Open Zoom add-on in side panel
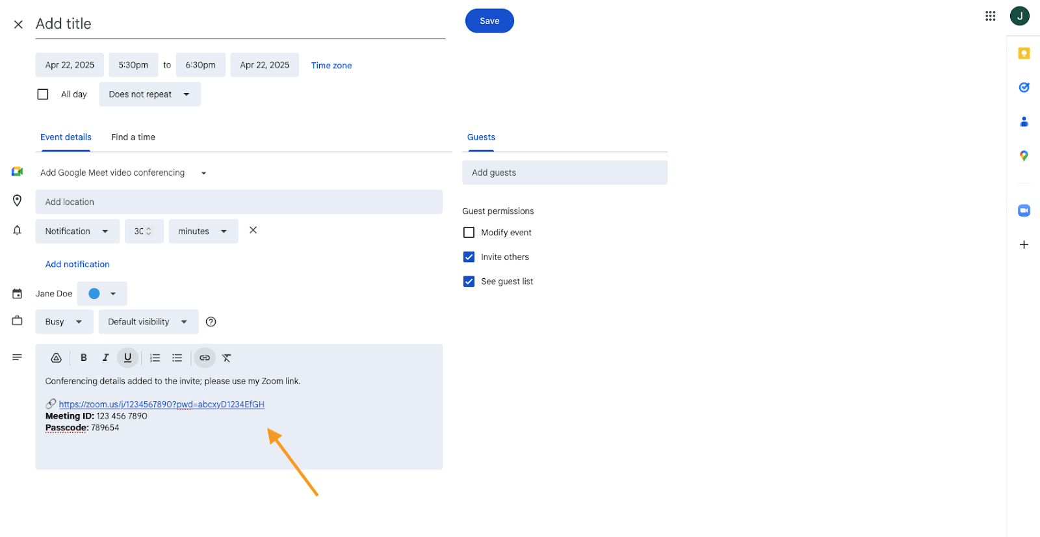The image size is (1040, 537). pos(1024,211)
